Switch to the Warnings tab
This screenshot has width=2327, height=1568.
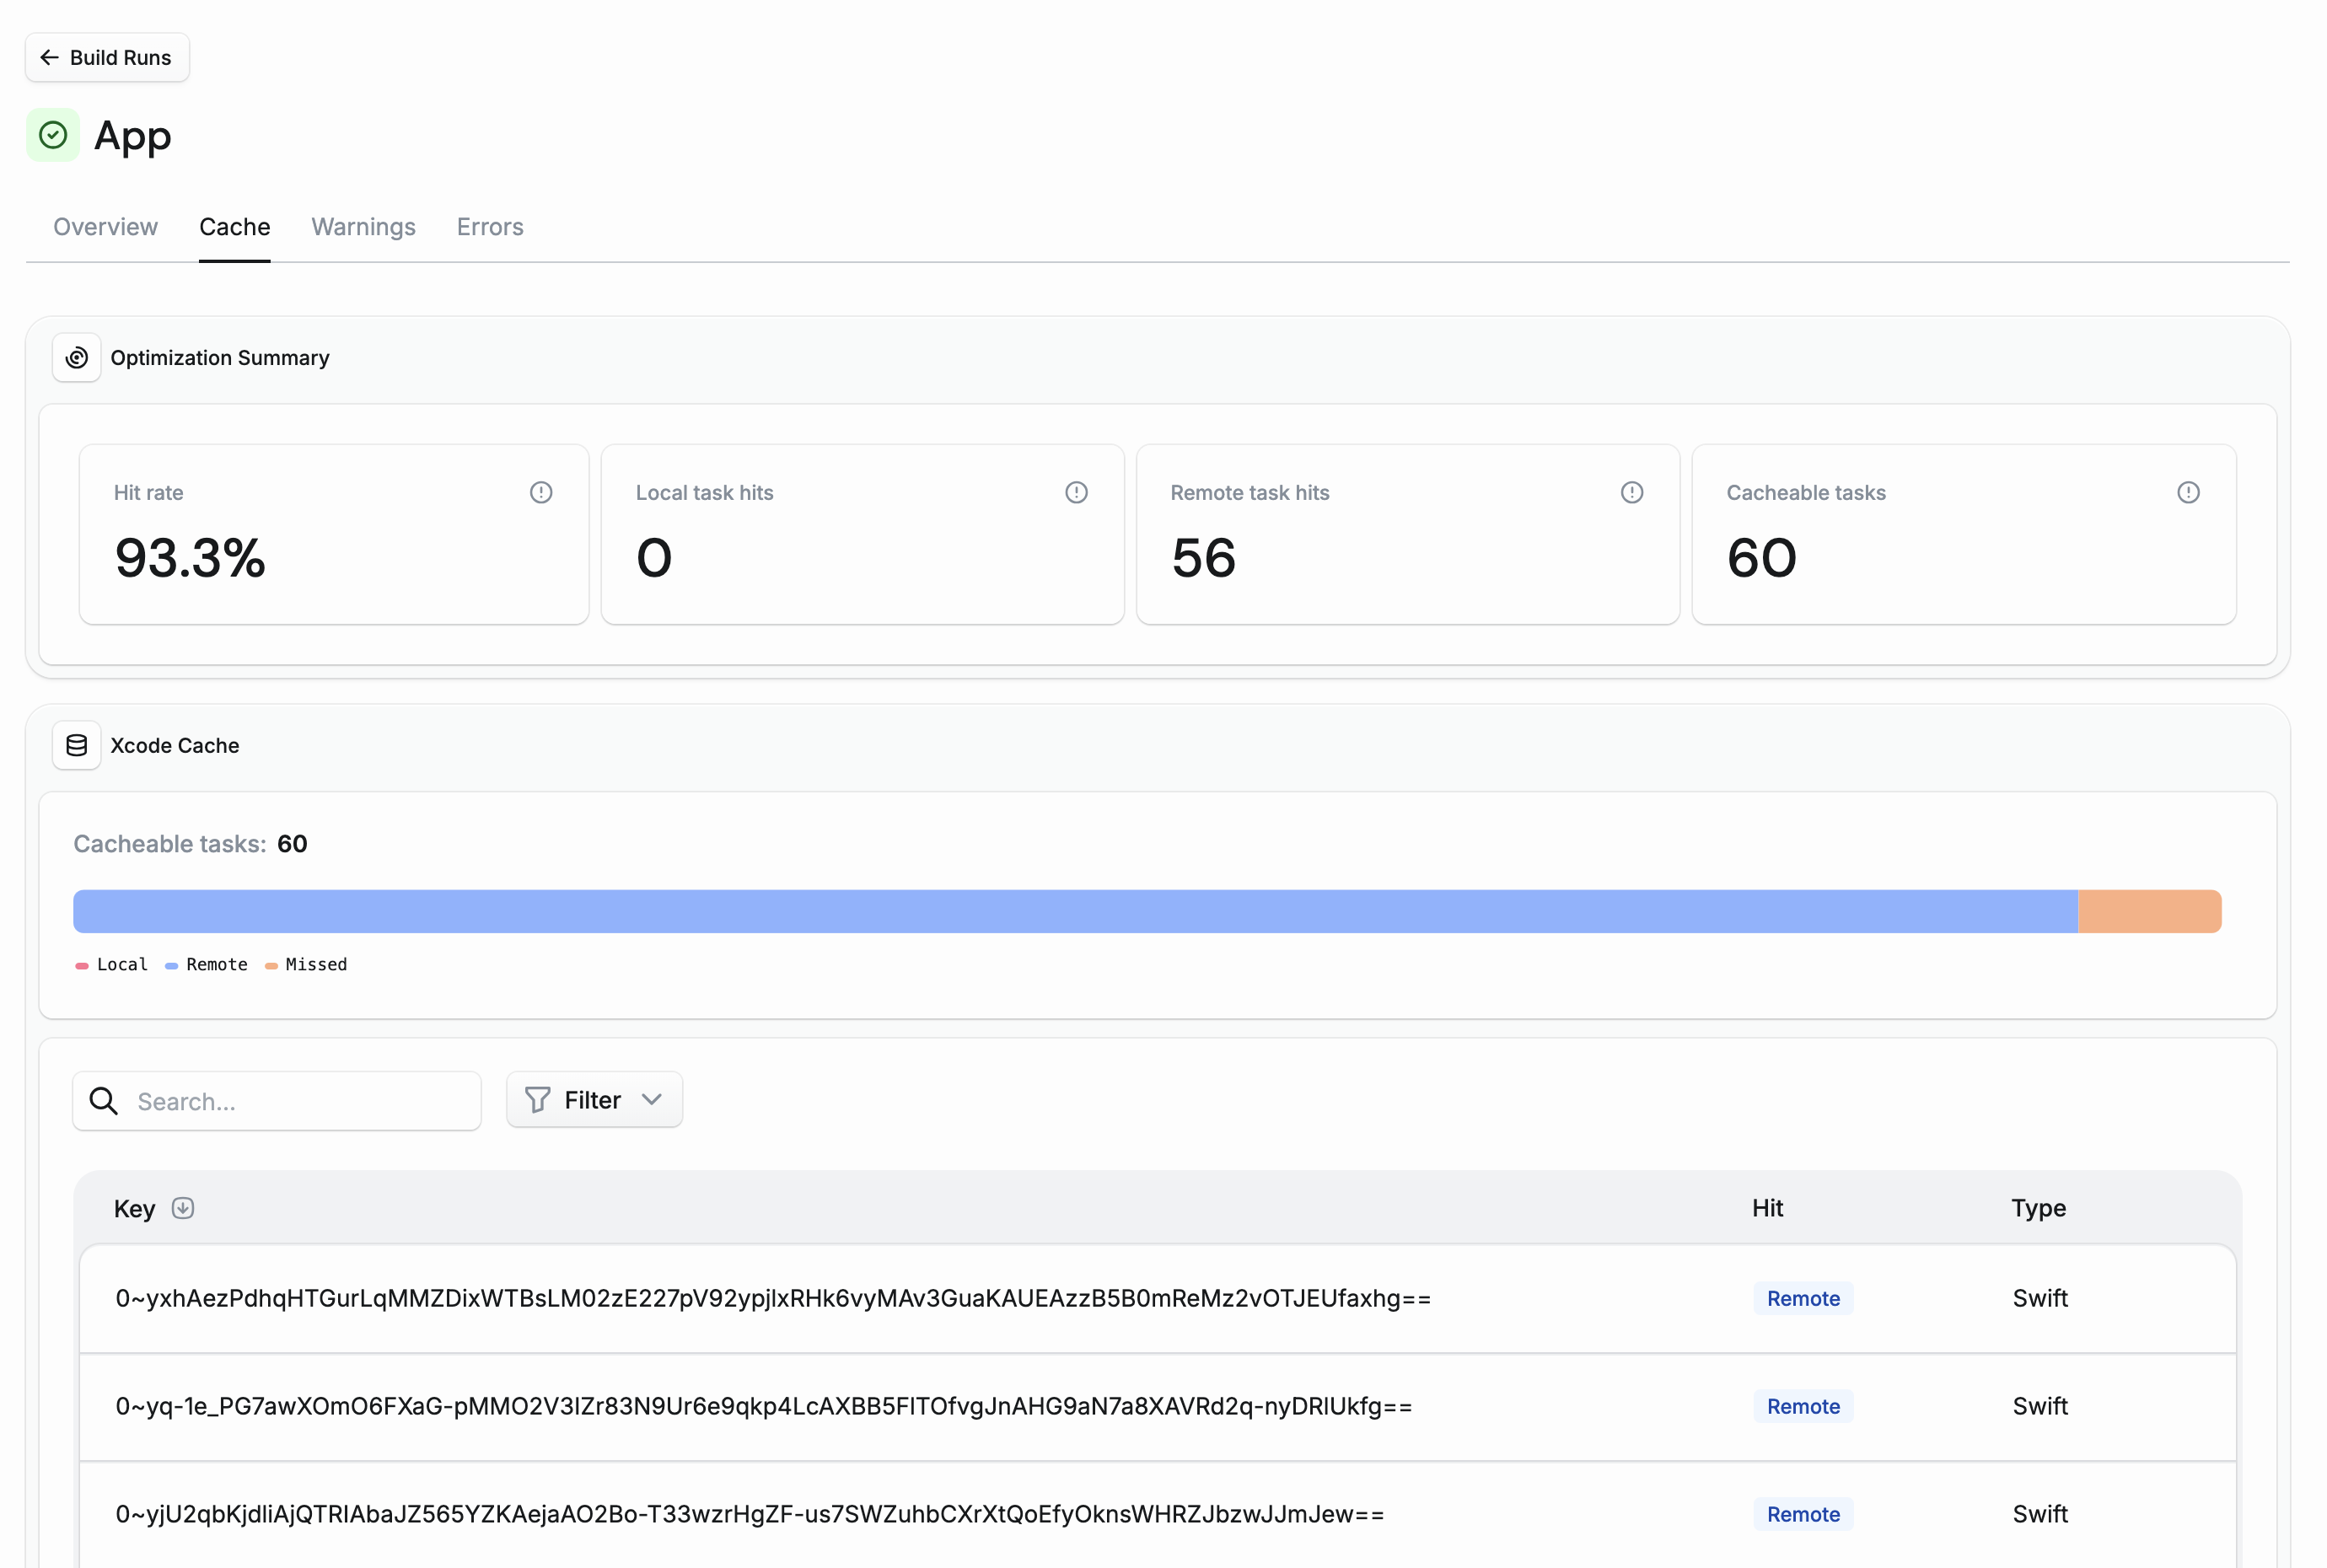(x=363, y=227)
